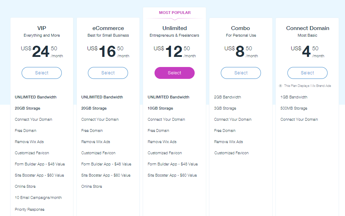The image size is (345, 216).
Task: Click the info icon beside Wix Brand Ads note
Action: [280, 86]
